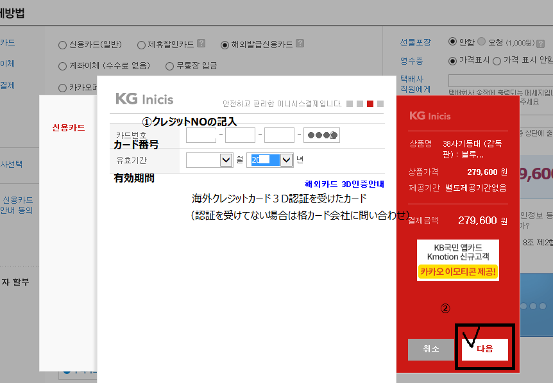Select 카카오페이 radio option

point(62,88)
